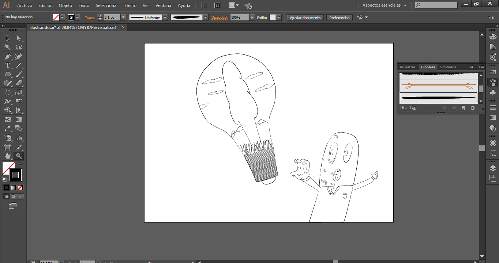This screenshot has width=499, height=263.
Task: Open the Efecto menu
Action: point(130,5)
